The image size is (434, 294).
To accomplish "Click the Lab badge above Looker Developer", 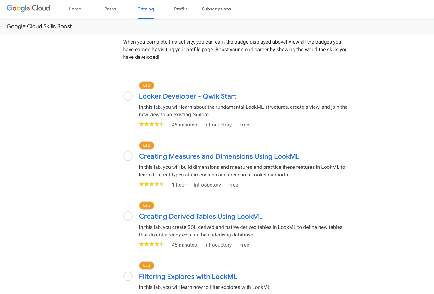I will point(147,85).
